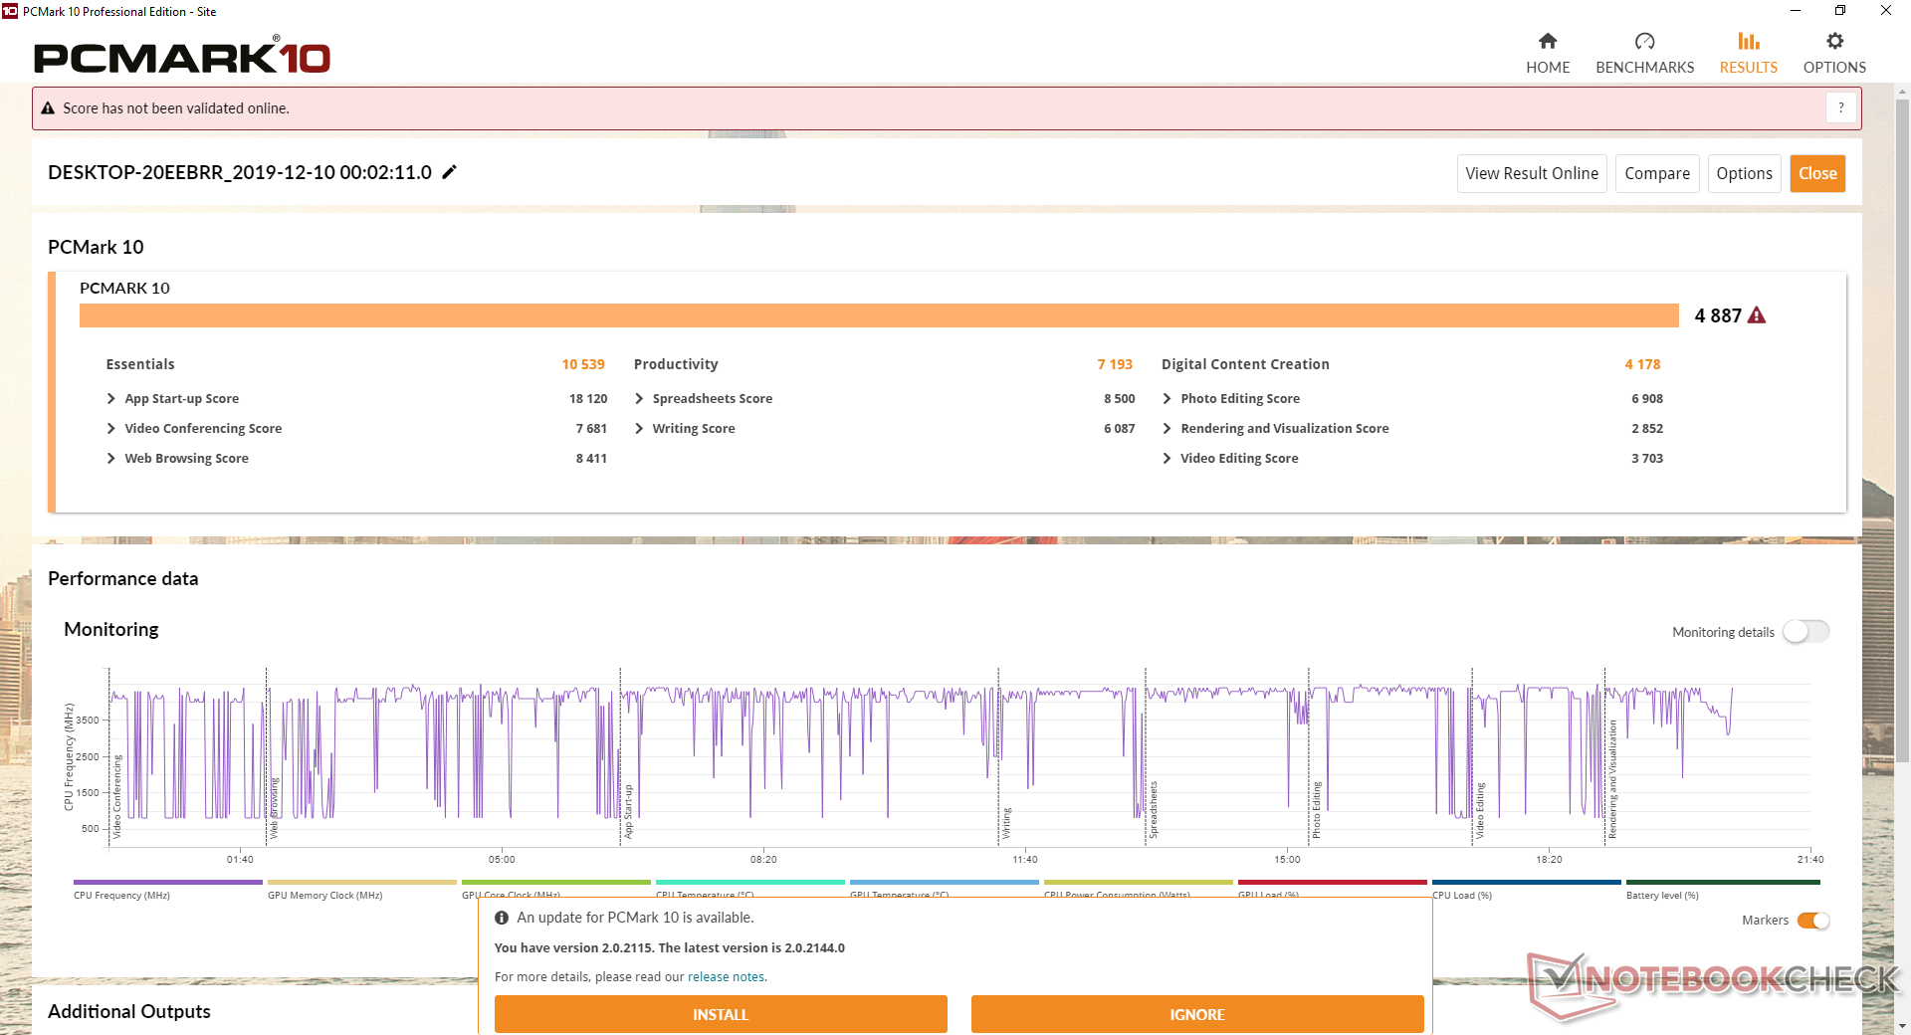The height and width of the screenshot is (1035, 1911).
Task: Open the result Options button
Action: click(x=1744, y=173)
